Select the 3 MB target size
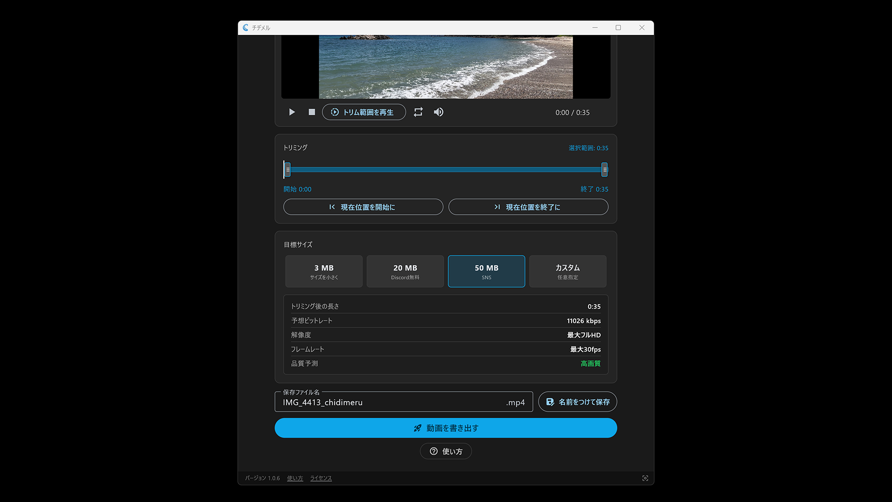Image resolution: width=892 pixels, height=502 pixels. pyautogui.click(x=324, y=271)
